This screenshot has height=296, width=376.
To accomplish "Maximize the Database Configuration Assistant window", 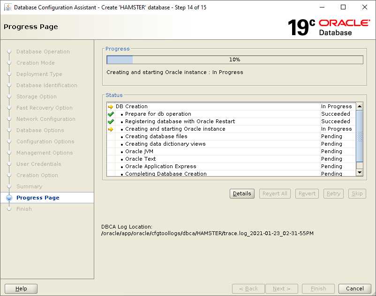I will (343, 7).
